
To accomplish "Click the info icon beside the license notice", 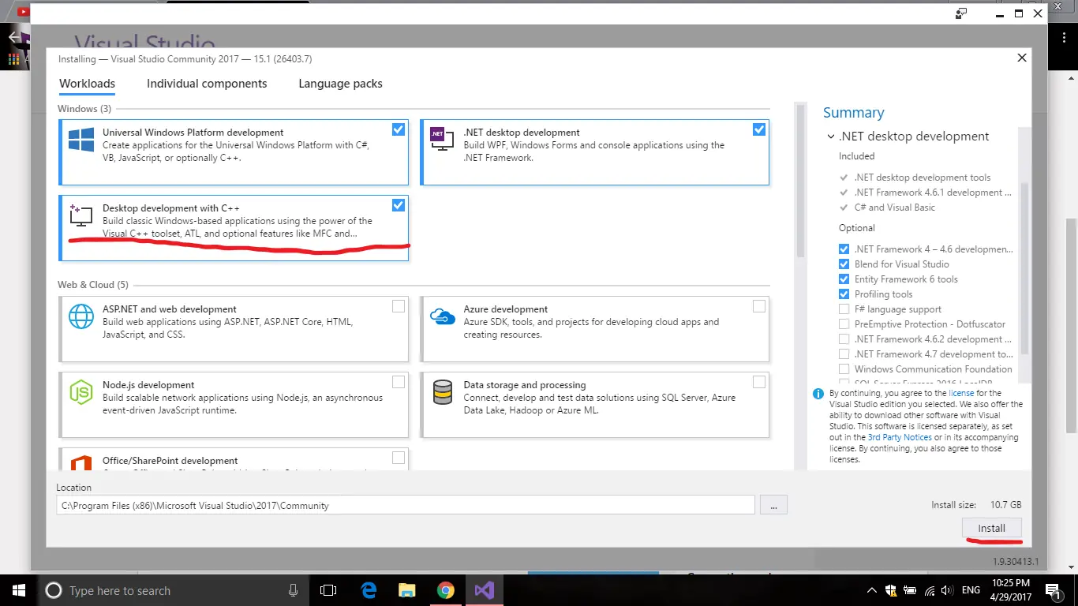I will 818,393.
